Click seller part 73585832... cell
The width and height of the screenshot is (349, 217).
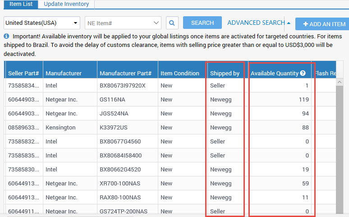[x=23, y=142]
